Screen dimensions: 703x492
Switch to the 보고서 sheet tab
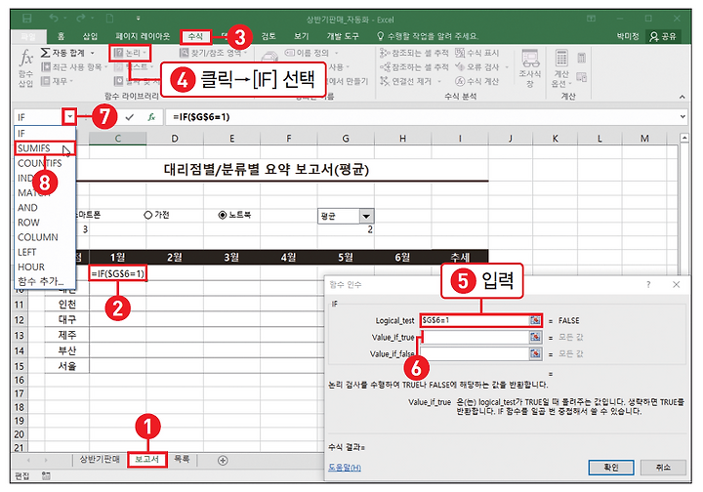tap(147, 460)
